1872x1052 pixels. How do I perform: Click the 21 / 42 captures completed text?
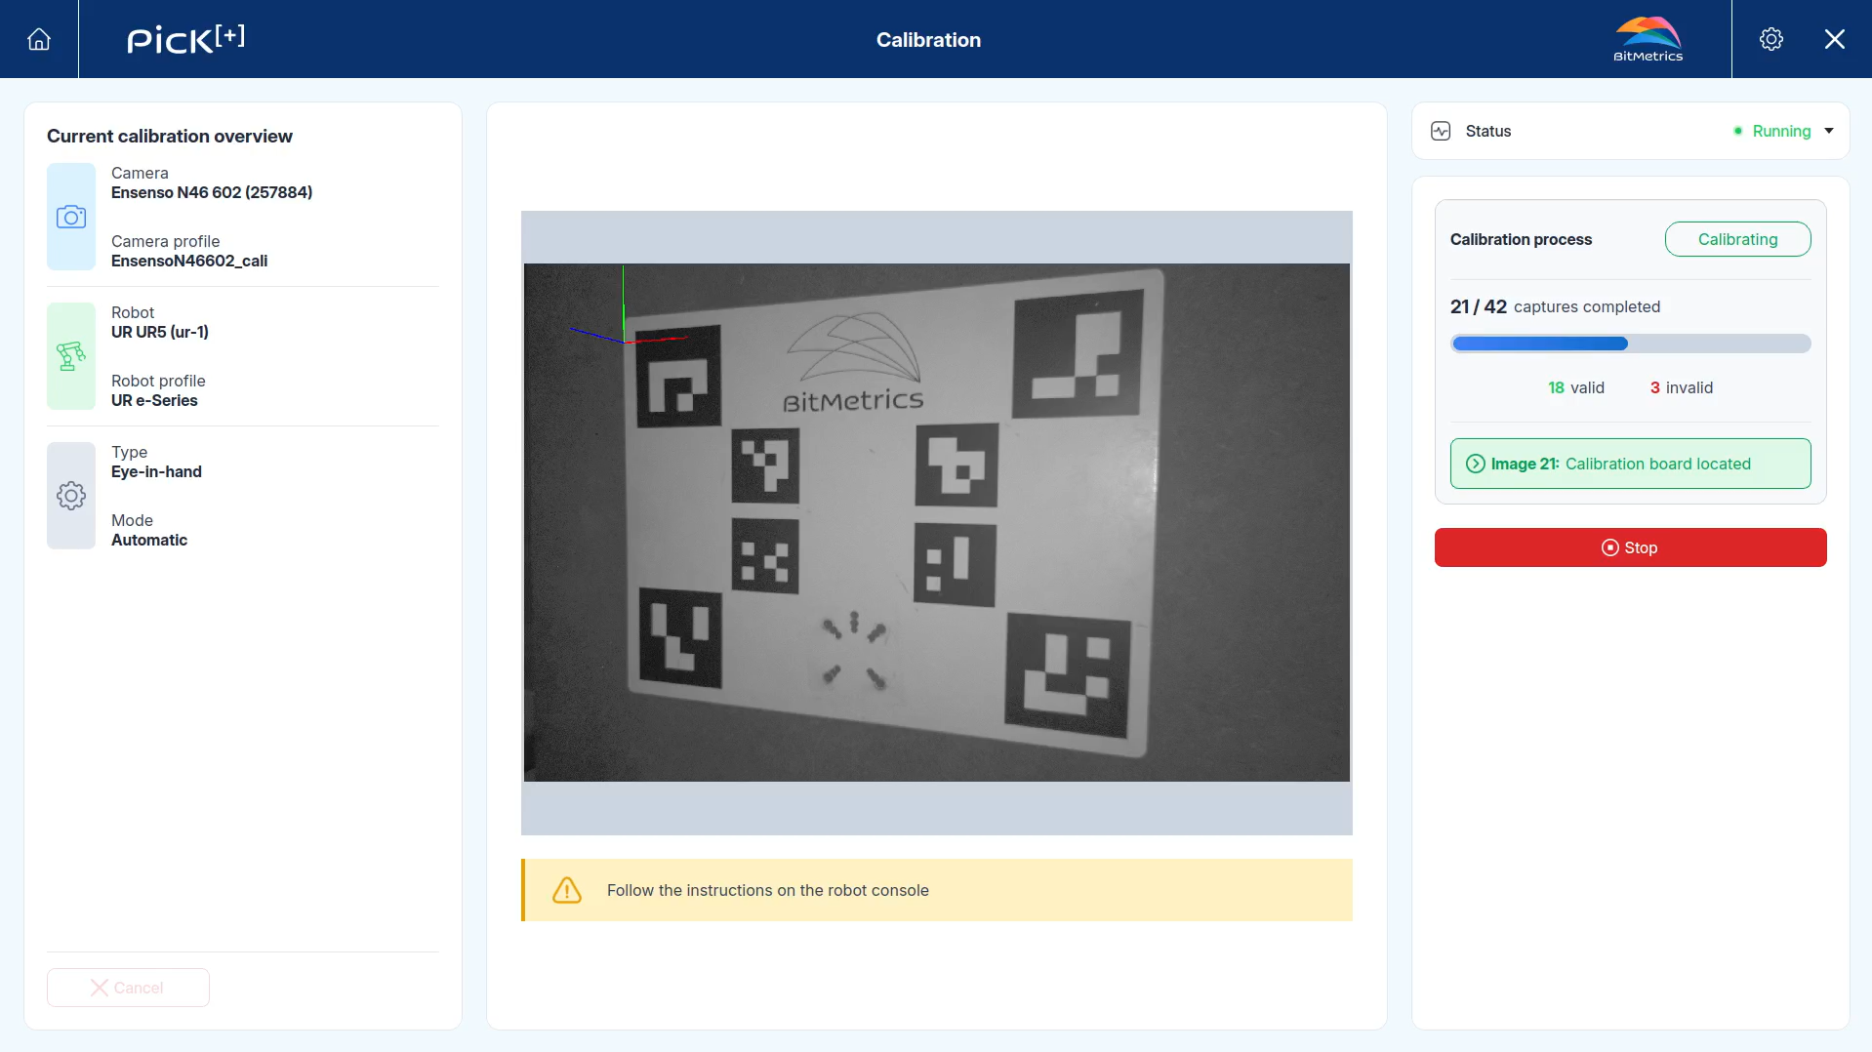click(1555, 306)
